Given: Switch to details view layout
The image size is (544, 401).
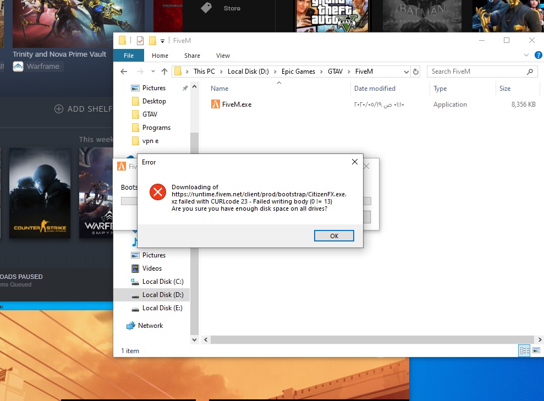Looking at the screenshot, I should click(x=524, y=350).
